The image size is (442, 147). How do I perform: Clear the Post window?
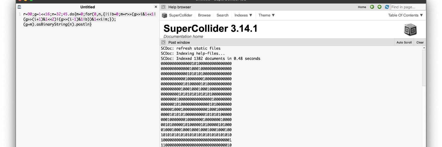(420, 42)
